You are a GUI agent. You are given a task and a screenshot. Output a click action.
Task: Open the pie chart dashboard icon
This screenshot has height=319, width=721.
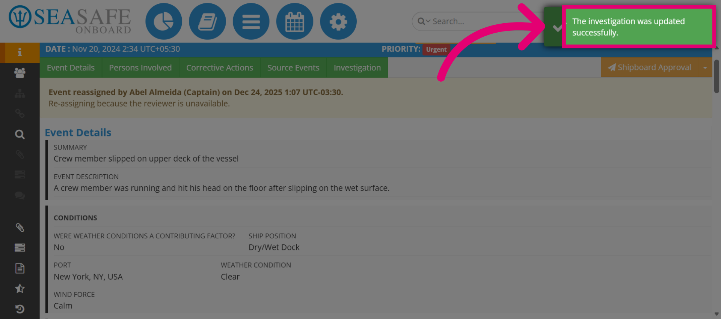point(164,21)
